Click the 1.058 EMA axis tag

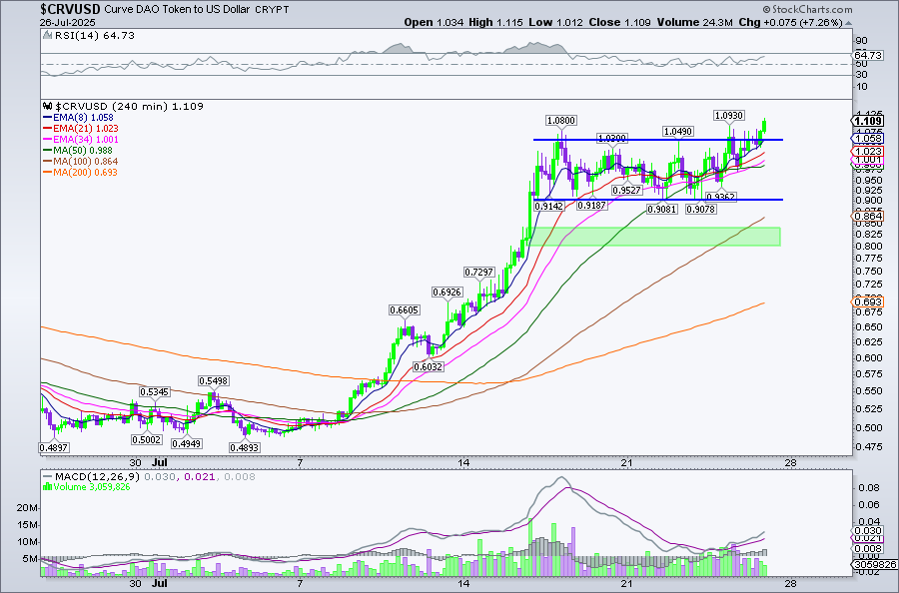(868, 139)
